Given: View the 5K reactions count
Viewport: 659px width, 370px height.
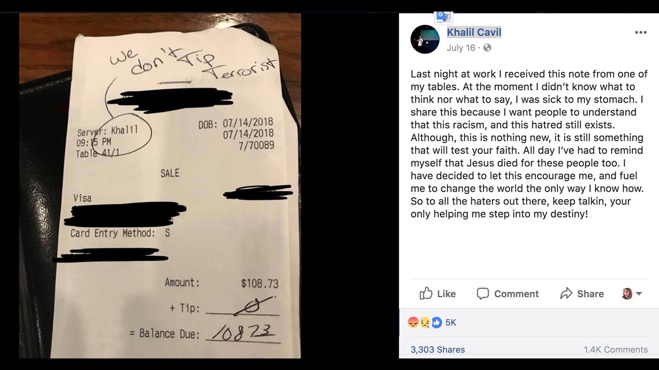Looking at the screenshot, I should pyautogui.click(x=450, y=322).
